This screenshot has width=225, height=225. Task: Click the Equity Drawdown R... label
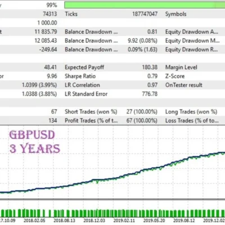coord(191,49)
